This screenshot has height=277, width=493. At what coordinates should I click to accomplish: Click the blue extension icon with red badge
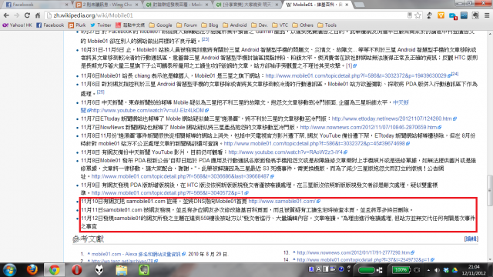(x=453, y=15)
